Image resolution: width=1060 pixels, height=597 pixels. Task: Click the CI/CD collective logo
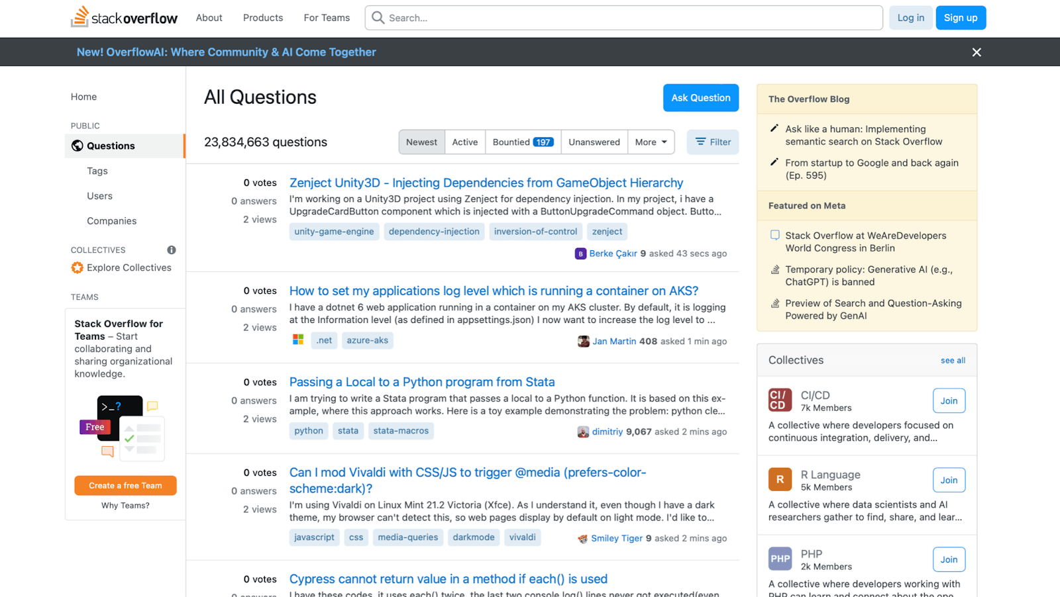780,400
